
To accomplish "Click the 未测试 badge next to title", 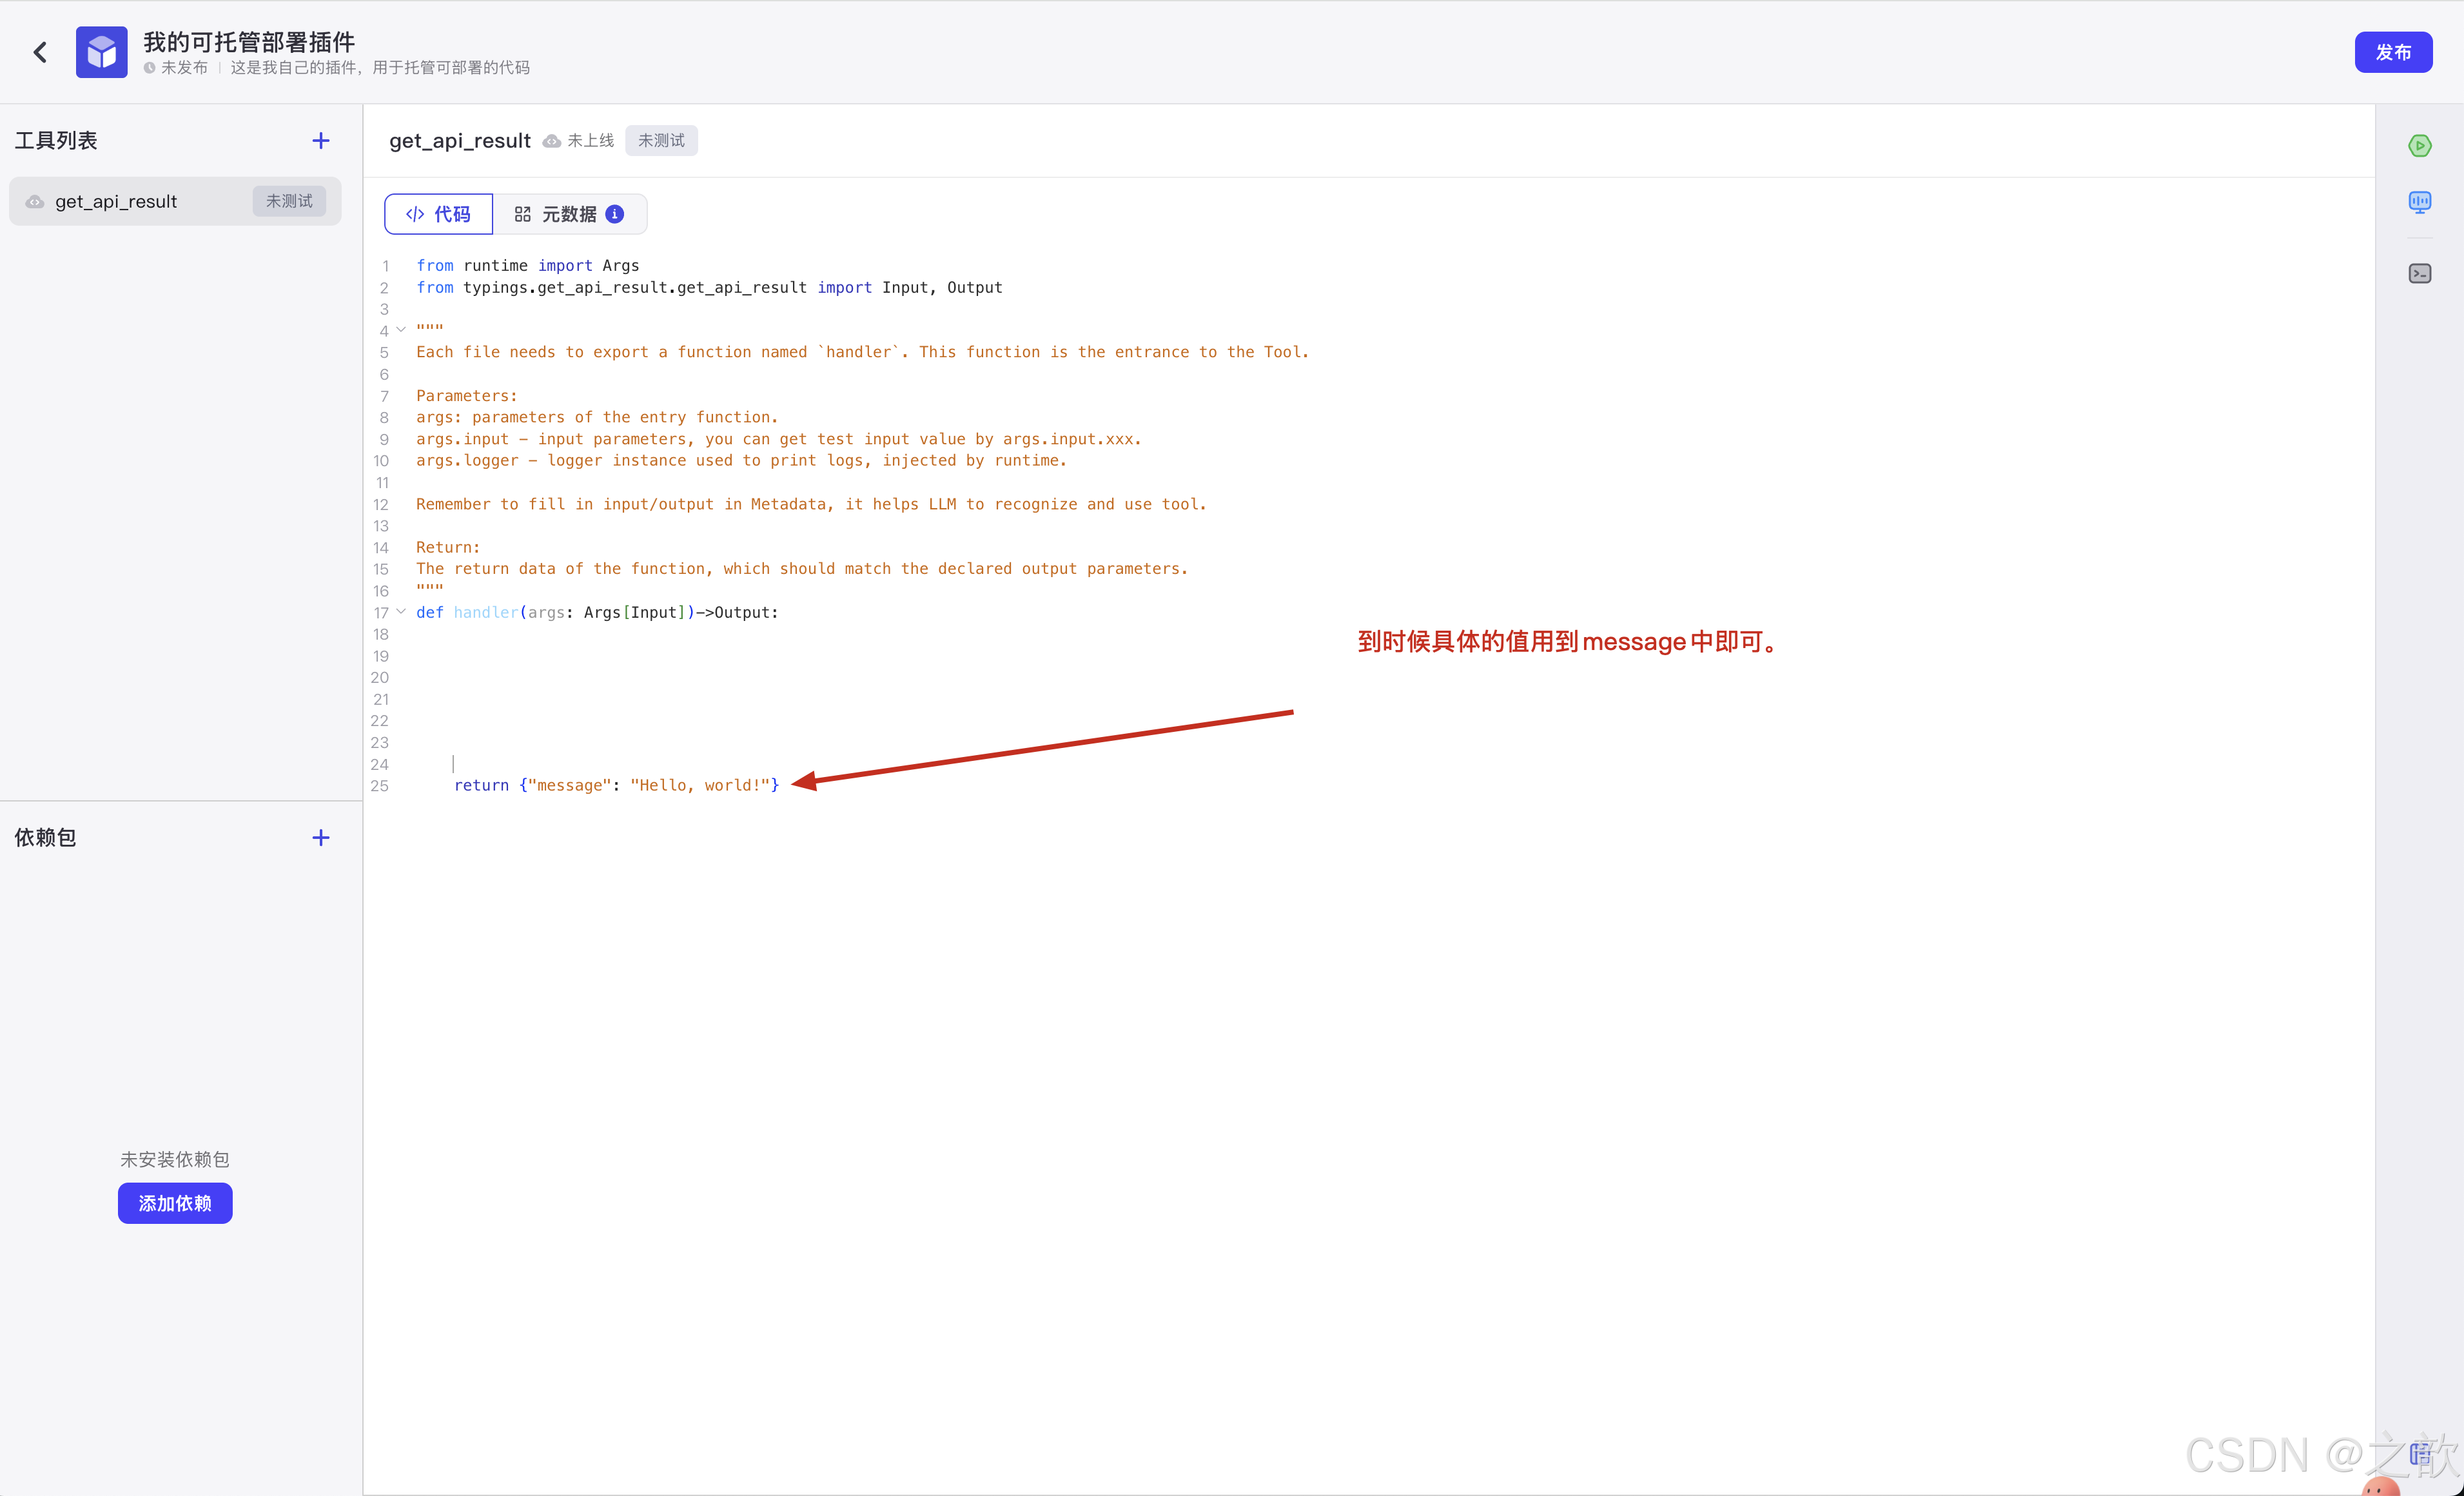I will pyautogui.click(x=661, y=141).
